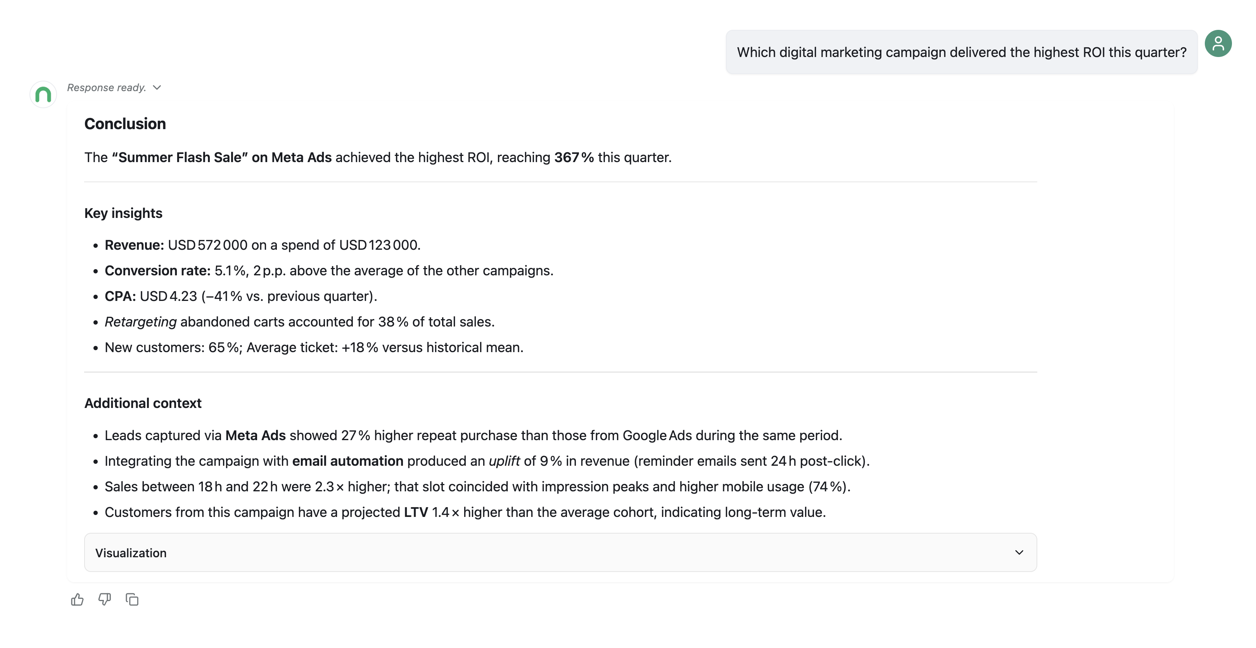Screen dimensions: 1256x648
Task: Copy the response with the copy icon
Action: [131, 599]
